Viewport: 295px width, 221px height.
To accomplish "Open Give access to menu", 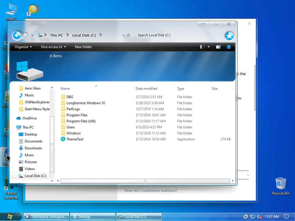I will [53, 47].
